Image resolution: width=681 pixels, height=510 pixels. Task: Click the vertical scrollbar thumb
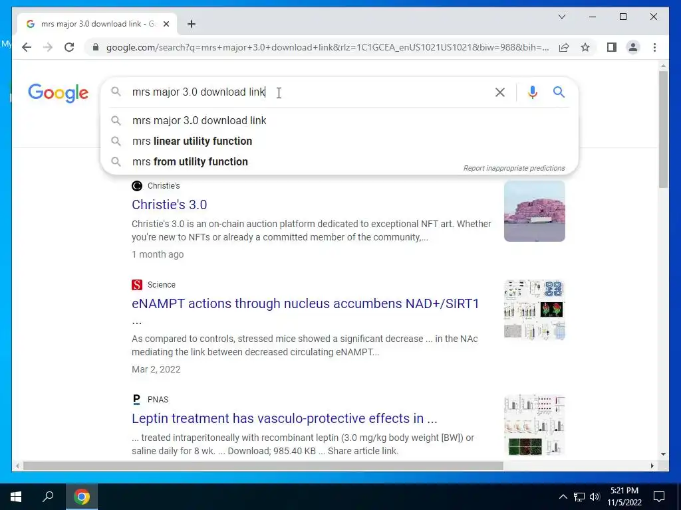coord(663,129)
